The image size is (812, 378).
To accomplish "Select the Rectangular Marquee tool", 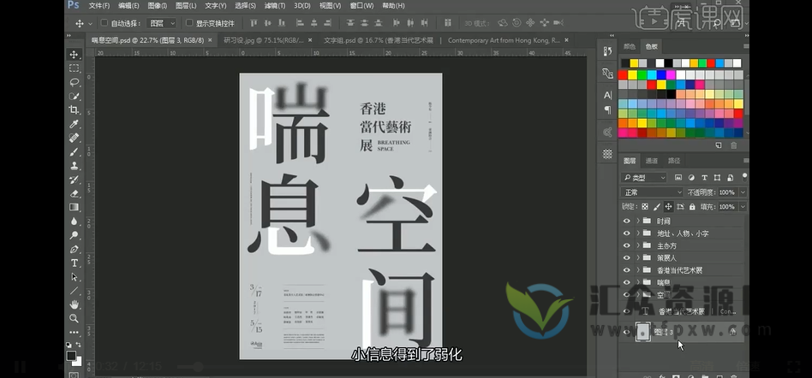I will [74, 68].
